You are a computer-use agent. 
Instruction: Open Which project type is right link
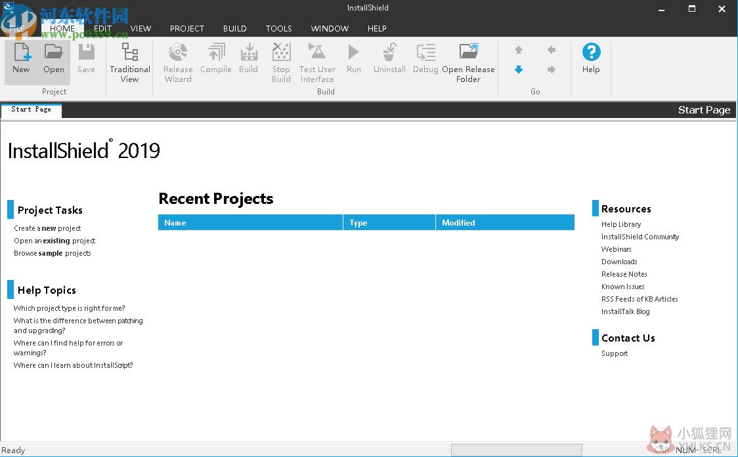(69, 308)
